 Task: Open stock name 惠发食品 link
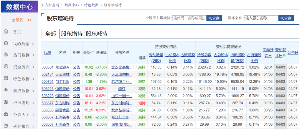tap(62, 110)
